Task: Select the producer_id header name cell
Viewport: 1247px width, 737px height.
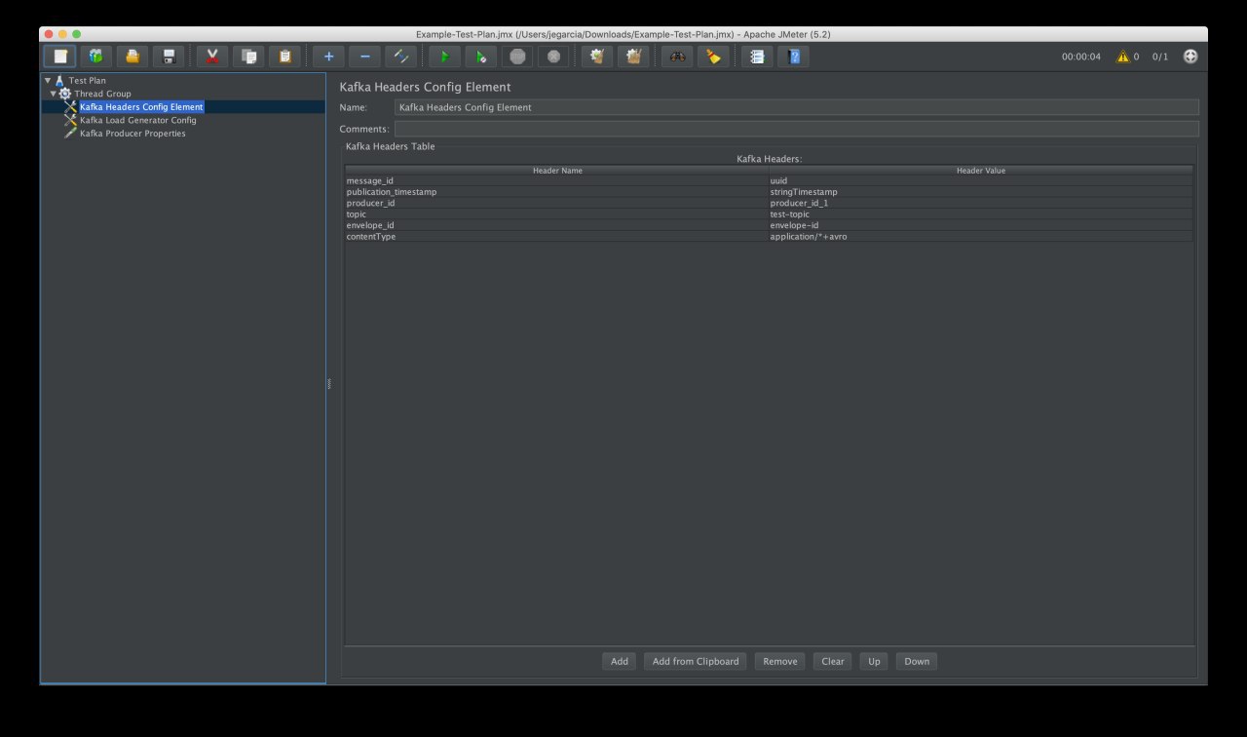Action: [557, 203]
